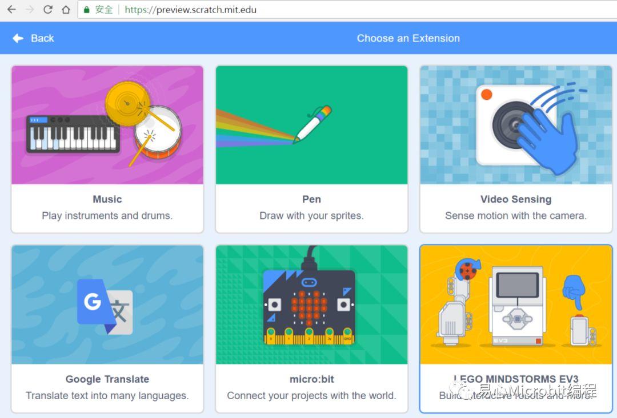Click the Back label in the blue header

point(42,38)
